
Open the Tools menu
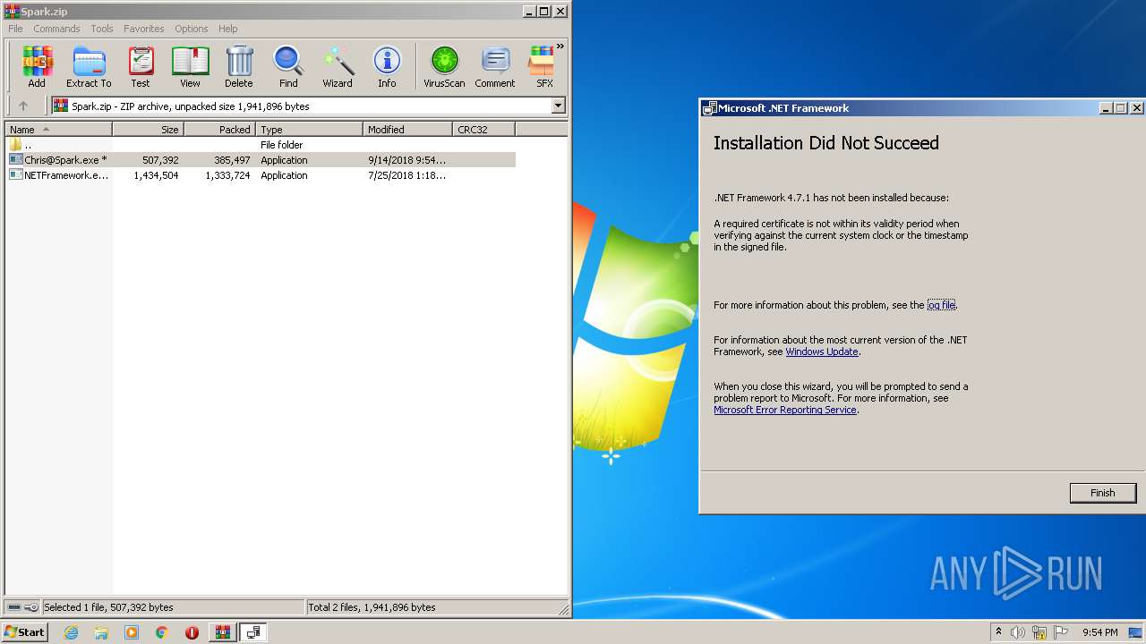pyautogui.click(x=102, y=29)
